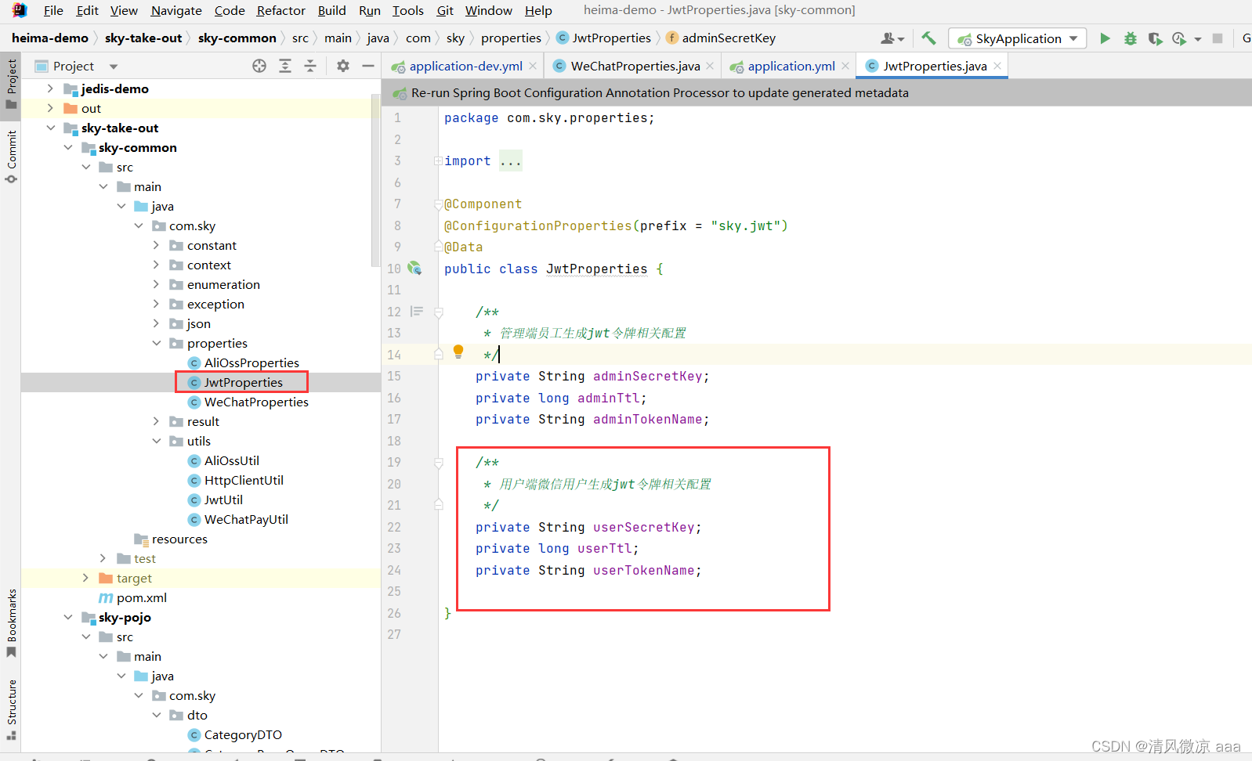This screenshot has height=761, width=1252.
Task: Unfold the collapsed import block
Action: click(438, 161)
